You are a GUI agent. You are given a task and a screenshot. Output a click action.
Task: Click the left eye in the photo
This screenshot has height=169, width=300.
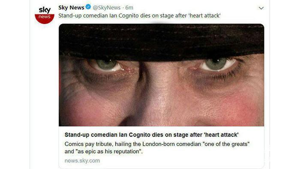coord(107,65)
